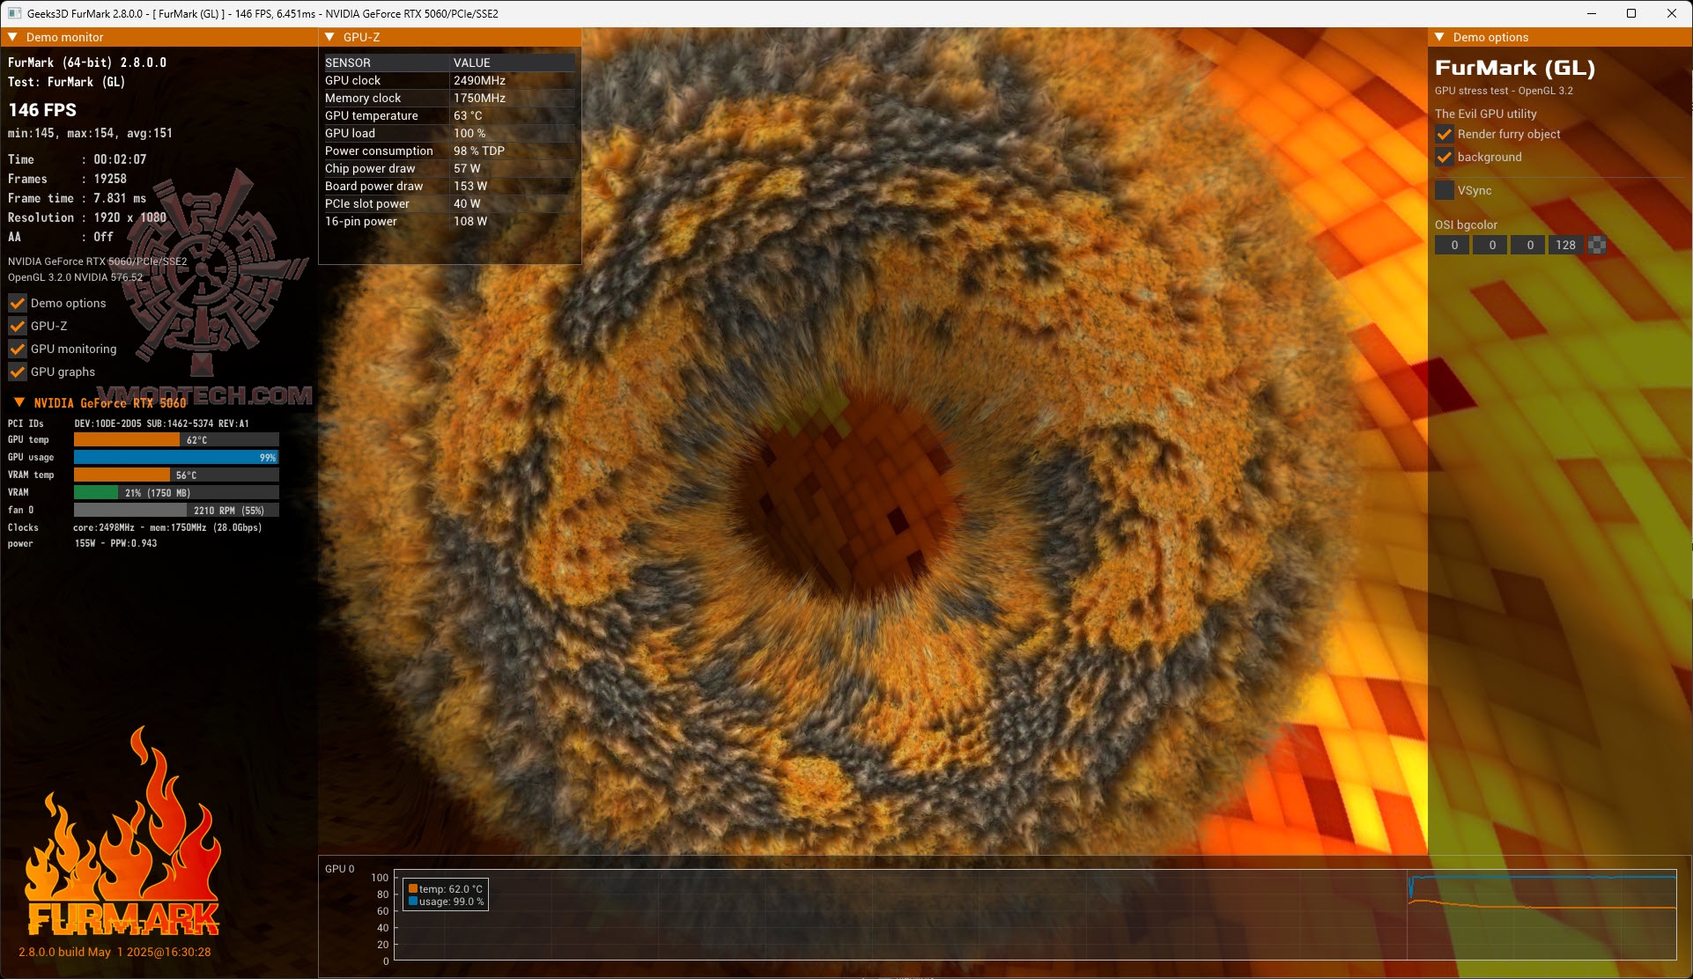Maximize the FurMark window
Image resolution: width=1693 pixels, height=979 pixels.
coord(1631,13)
